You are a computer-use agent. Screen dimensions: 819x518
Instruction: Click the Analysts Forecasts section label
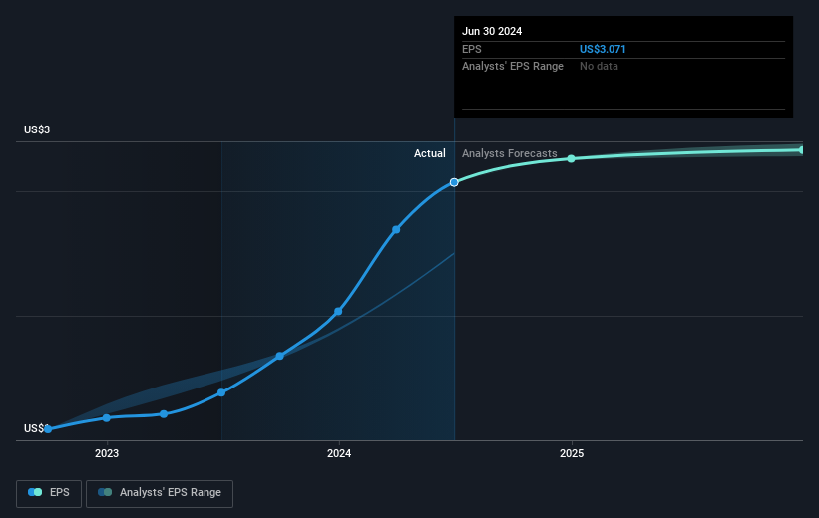tap(510, 153)
